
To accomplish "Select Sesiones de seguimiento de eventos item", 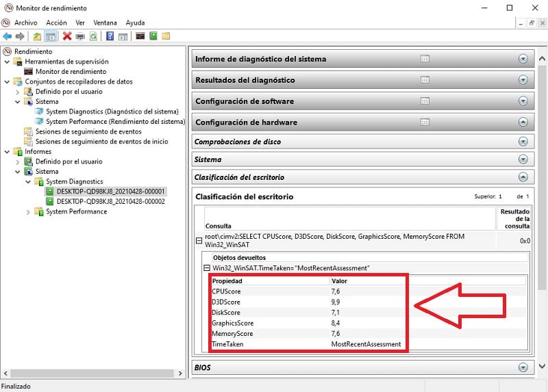I will point(88,131).
